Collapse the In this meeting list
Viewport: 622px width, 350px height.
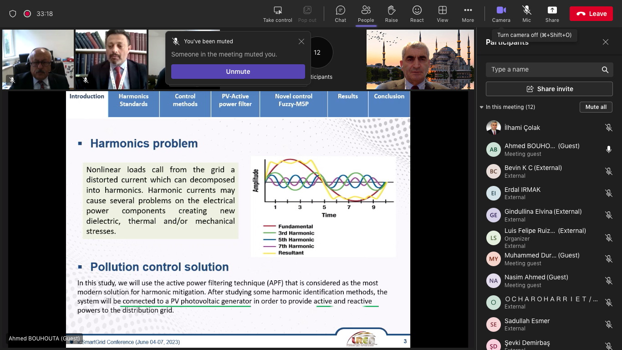pyautogui.click(x=482, y=107)
